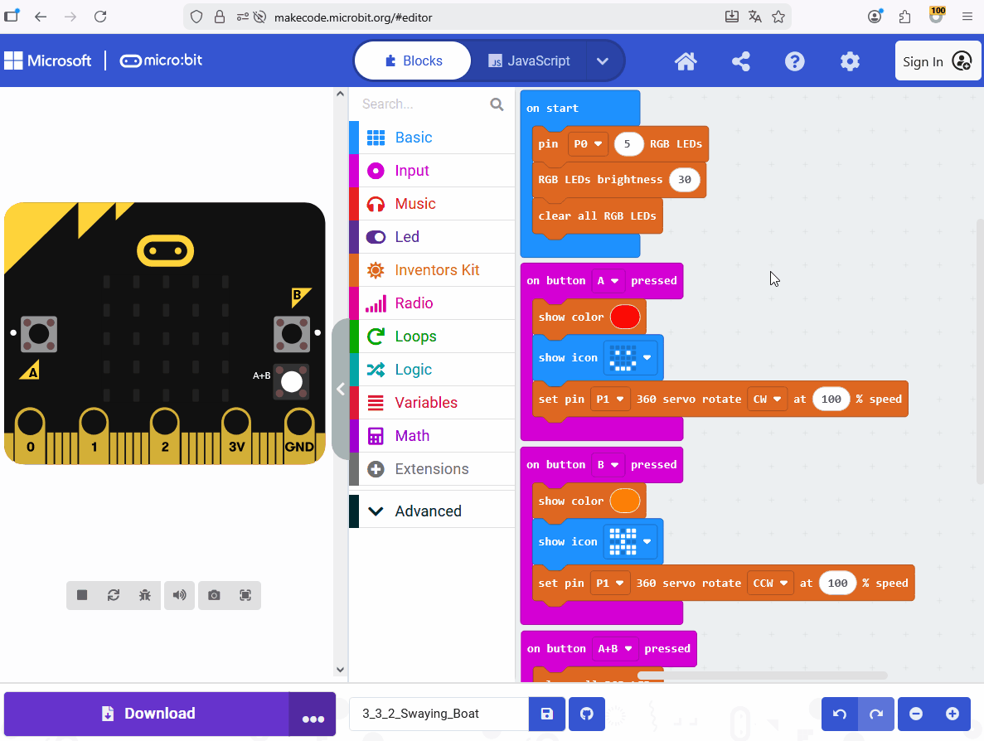Click Sign In
Screen dimensions: 984x741
[x=938, y=61]
